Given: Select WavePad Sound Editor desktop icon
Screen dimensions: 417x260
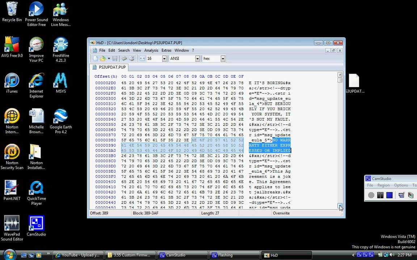Looking at the screenshot, I should click(x=12, y=229).
